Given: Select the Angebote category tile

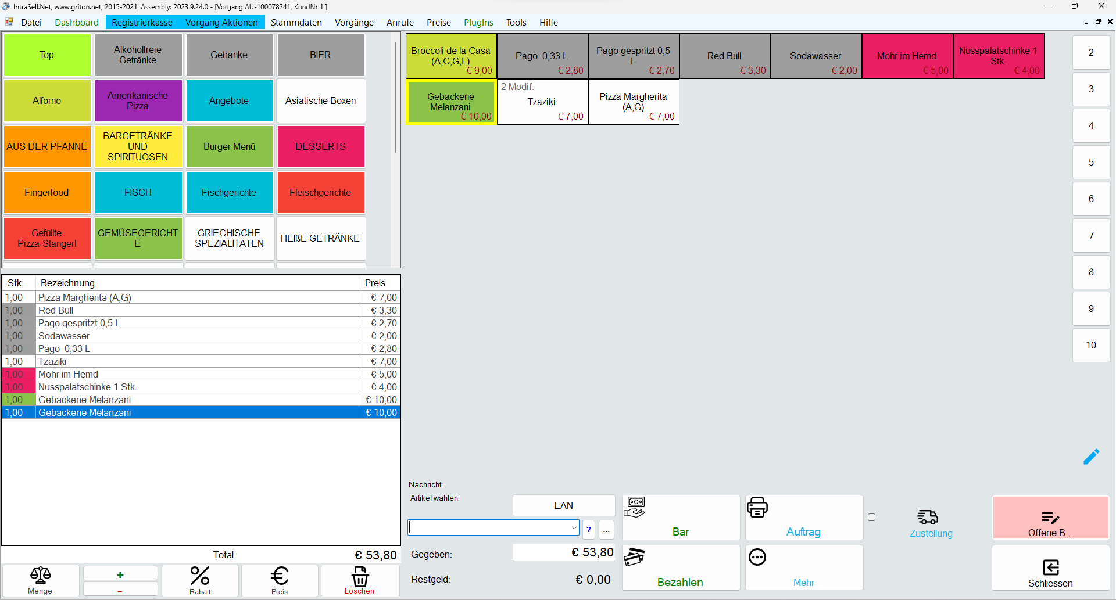Looking at the screenshot, I should [x=230, y=100].
